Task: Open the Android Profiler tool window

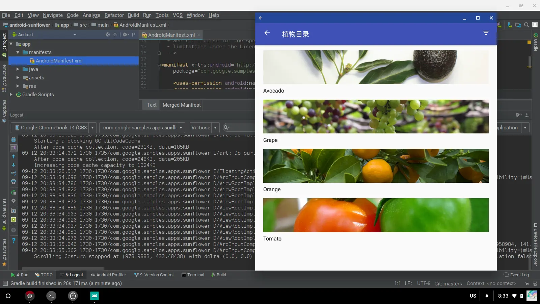Action: tap(108, 275)
